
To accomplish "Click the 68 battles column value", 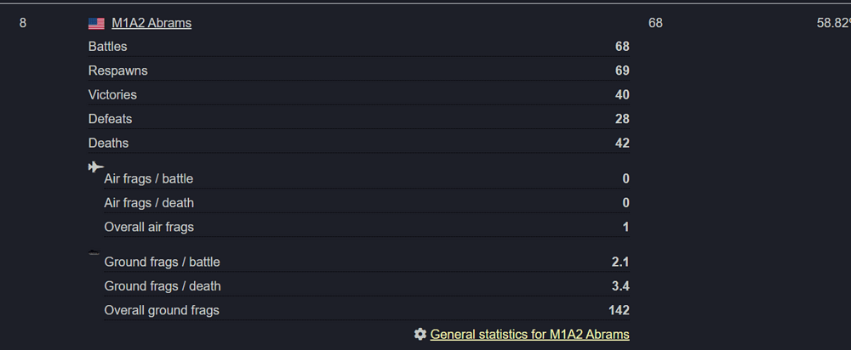I will pyautogui.click(x=655, y=23).
